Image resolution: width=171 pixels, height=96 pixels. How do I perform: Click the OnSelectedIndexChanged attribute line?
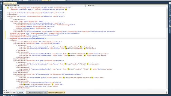pyautogui.click(x=34, y=35)
